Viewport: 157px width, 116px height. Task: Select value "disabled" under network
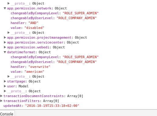(x=34, y=28)
